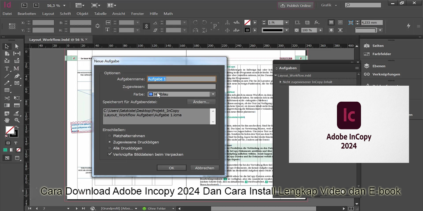Toggle formatting affects container button
The image size is (423, 211).
pos(8,143)
